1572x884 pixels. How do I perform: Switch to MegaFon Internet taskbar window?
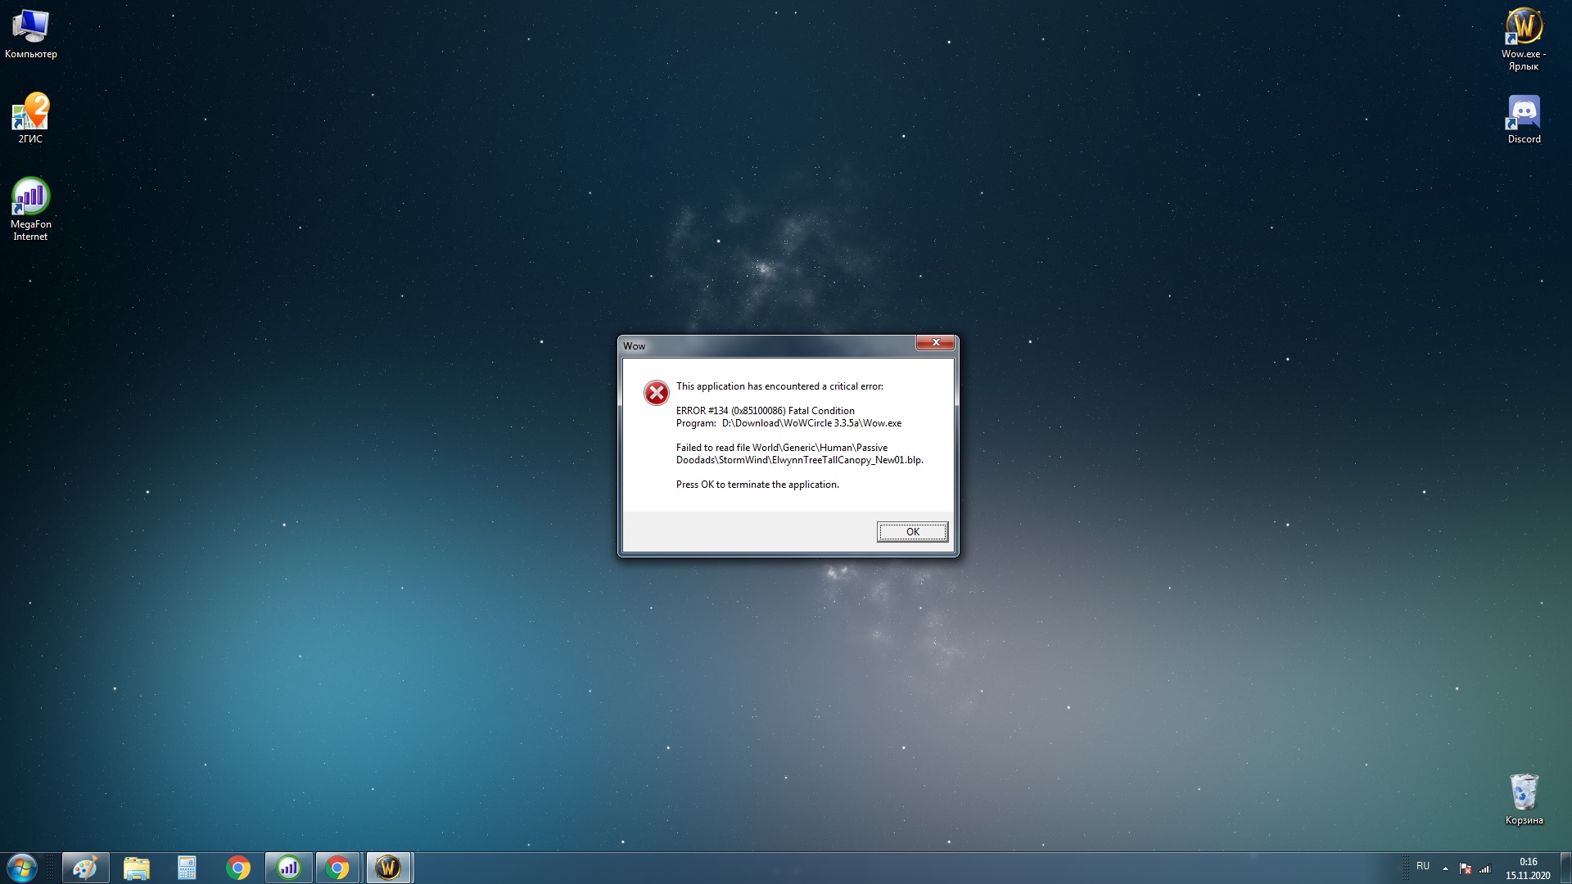(x=288, y=868)
